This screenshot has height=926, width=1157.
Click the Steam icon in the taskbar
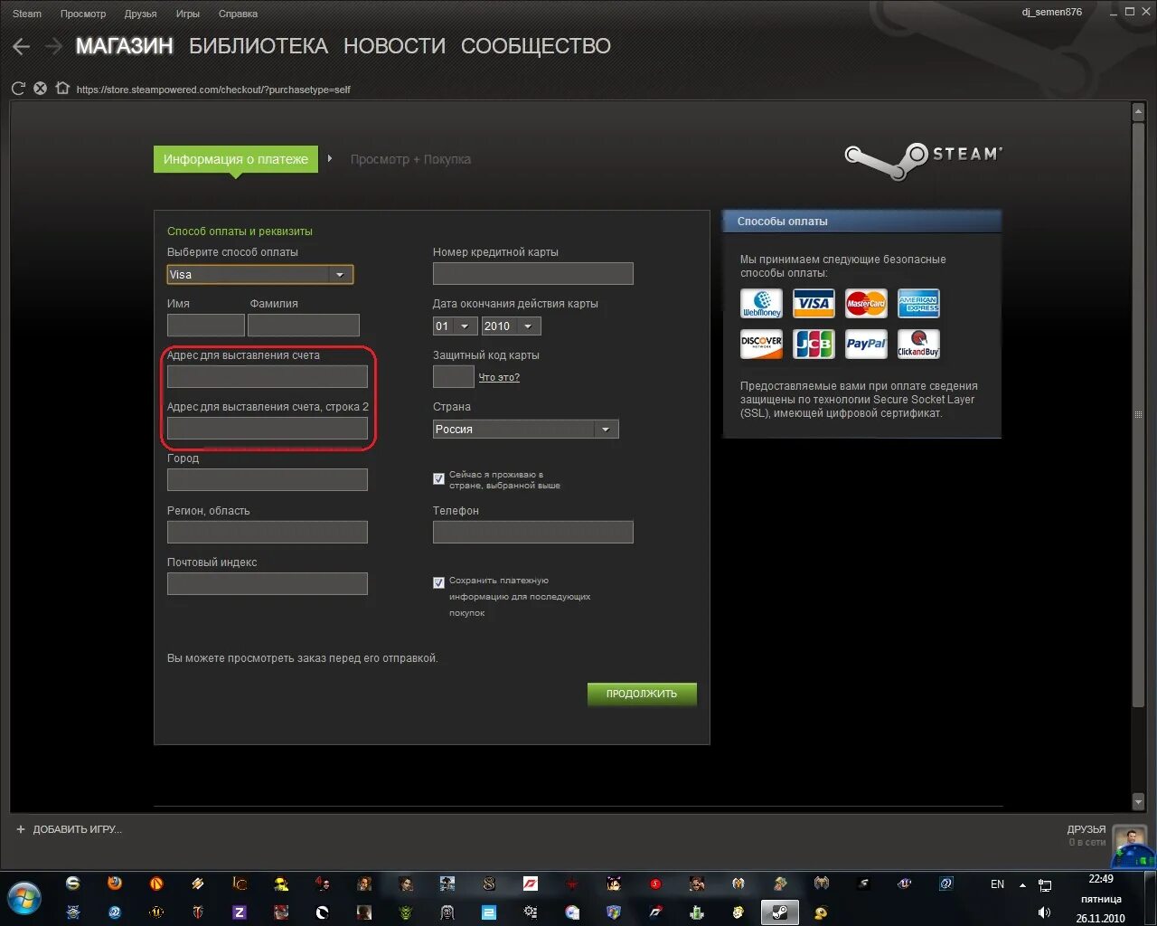tap(779, 912)
